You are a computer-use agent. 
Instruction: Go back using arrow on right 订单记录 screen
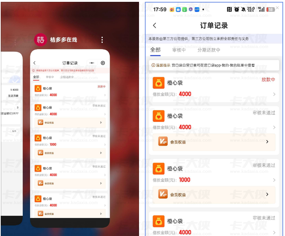pyautogui.click(x=154, y=25)
